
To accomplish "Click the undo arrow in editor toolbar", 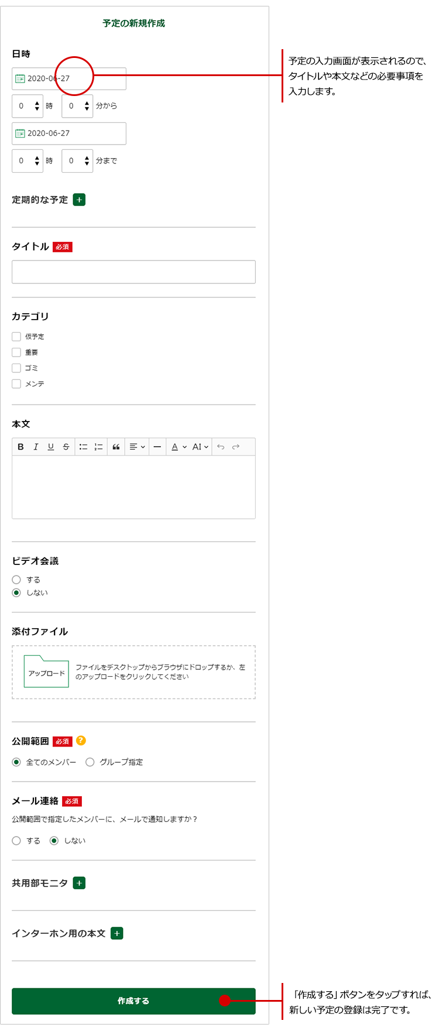I will click(221, 447).
